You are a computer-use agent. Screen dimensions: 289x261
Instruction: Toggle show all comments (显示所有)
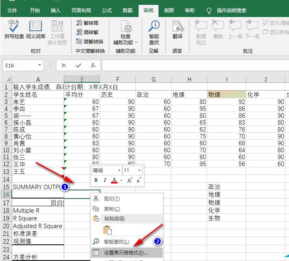[x=276, y=32]
